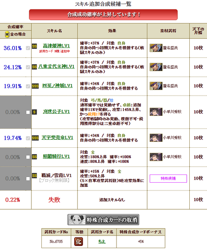Viewport: 207px width, 249px height.
Task: Click the red 合成成功確率が上昇しています banner
Action: pos(103,15)
